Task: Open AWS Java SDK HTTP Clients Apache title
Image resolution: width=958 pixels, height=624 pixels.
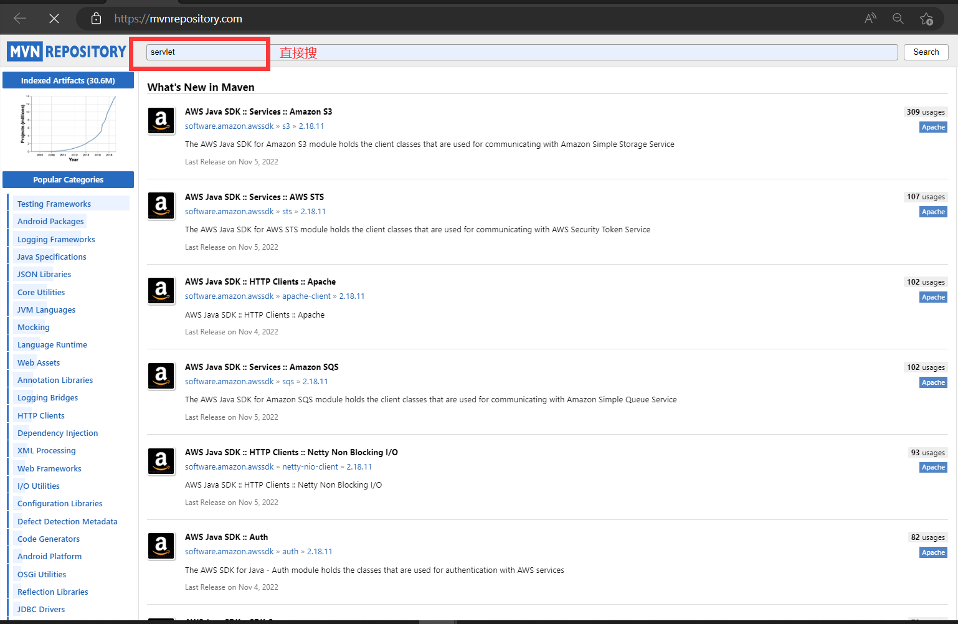Action: (260, 281)
